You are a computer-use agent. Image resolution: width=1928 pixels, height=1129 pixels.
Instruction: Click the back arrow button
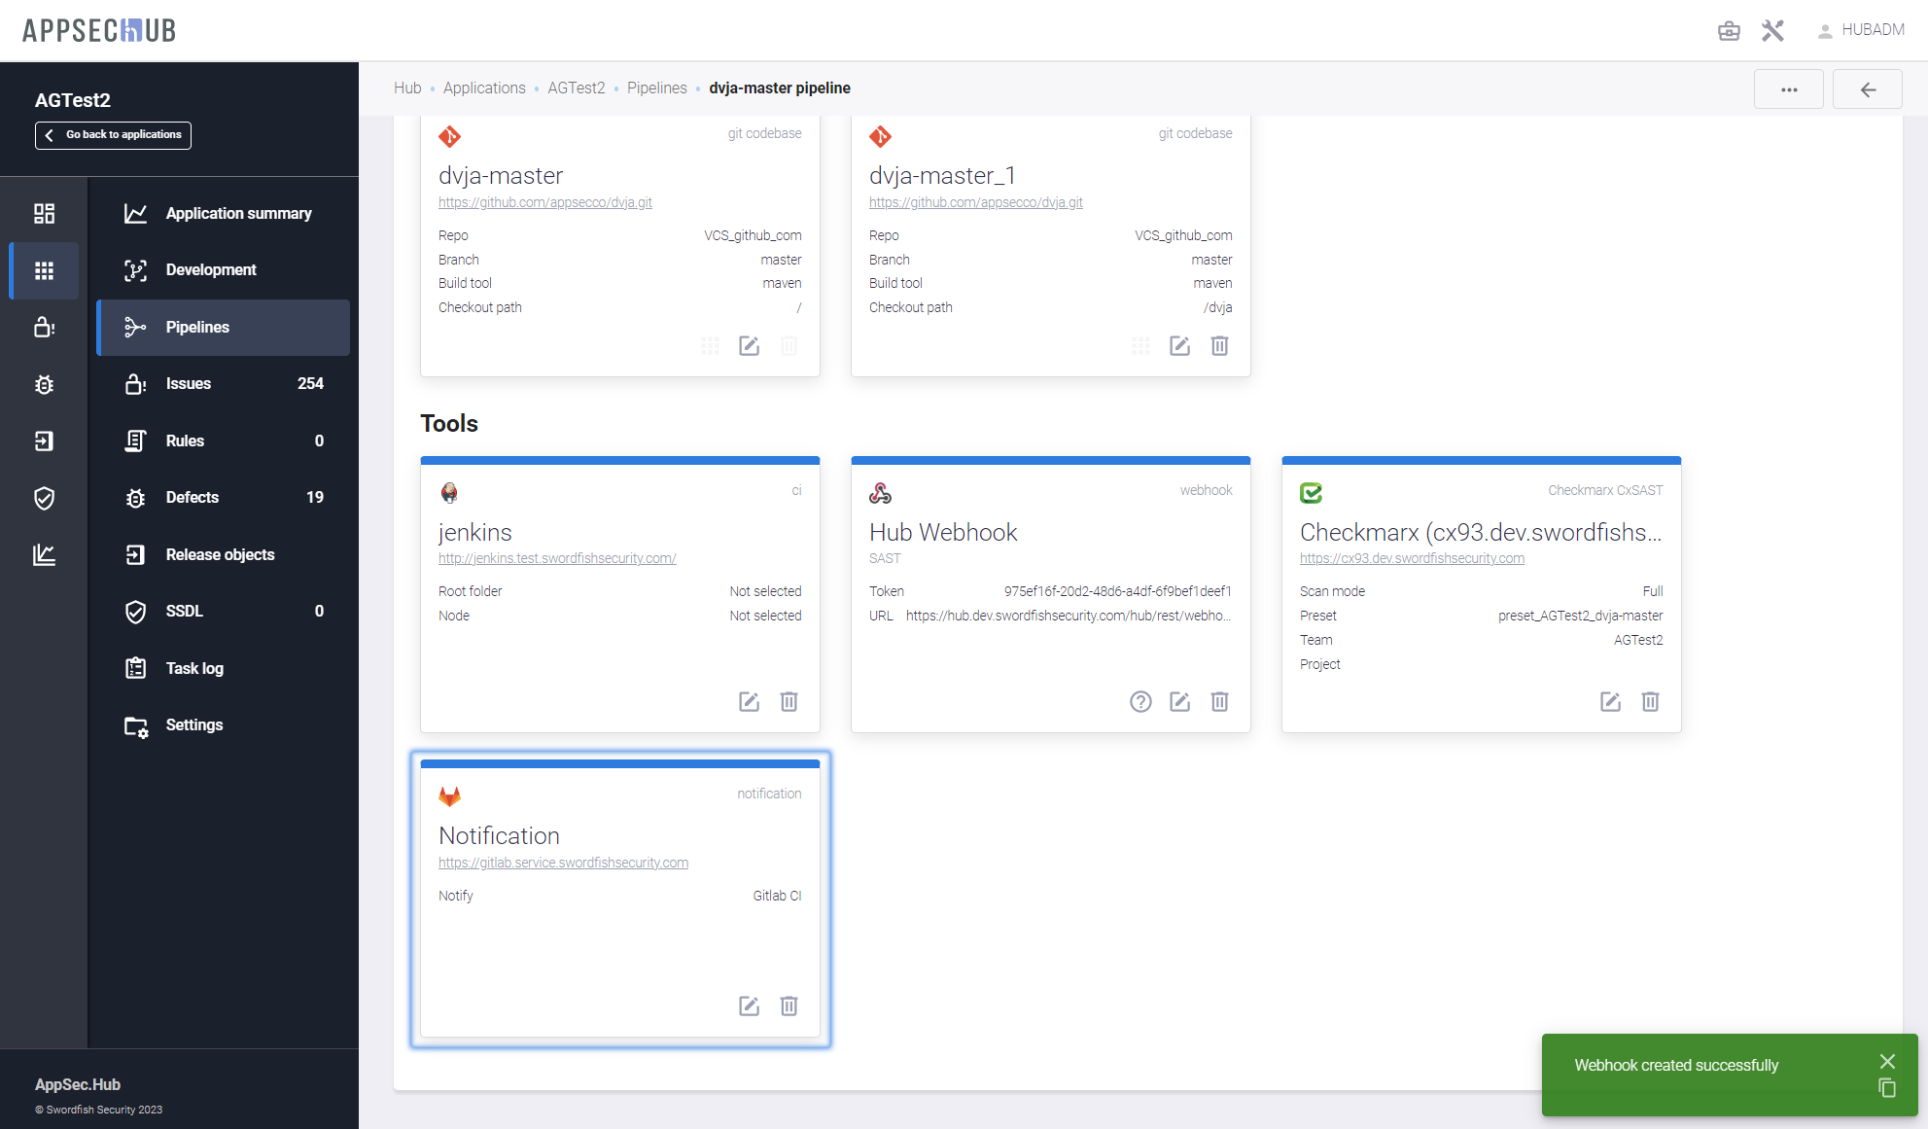1867,89
